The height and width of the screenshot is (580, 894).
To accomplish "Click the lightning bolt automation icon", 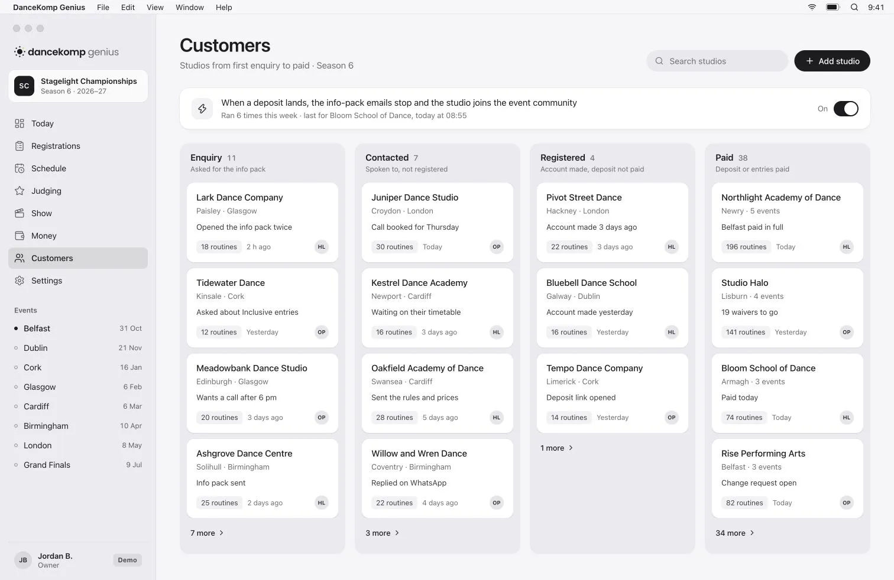I will pyautogui.click(x=202, y=109).
